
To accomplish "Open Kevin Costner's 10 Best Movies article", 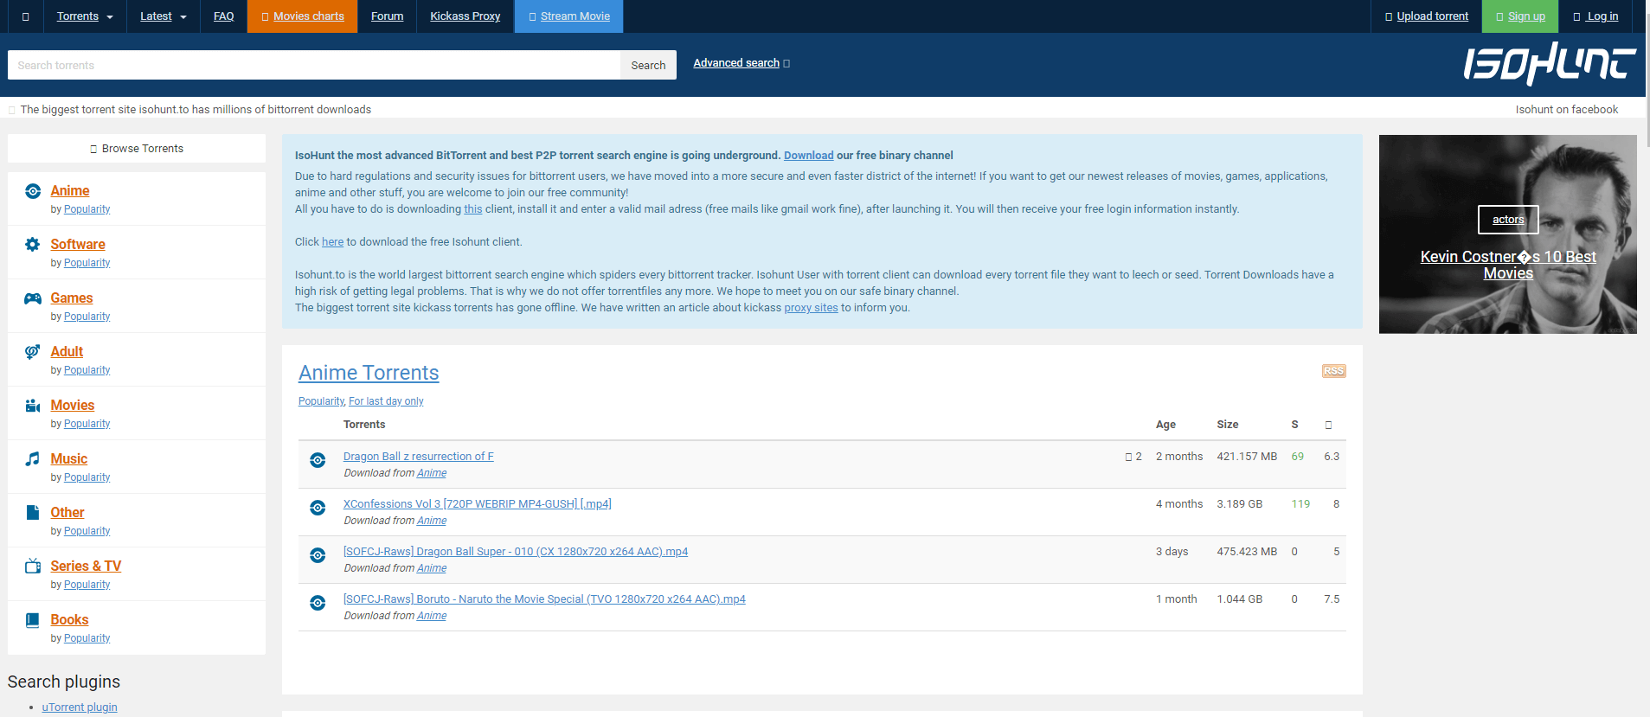I will click(x=1508, y=265).
